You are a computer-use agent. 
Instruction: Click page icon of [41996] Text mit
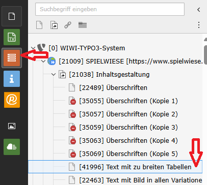pos(72,167)
